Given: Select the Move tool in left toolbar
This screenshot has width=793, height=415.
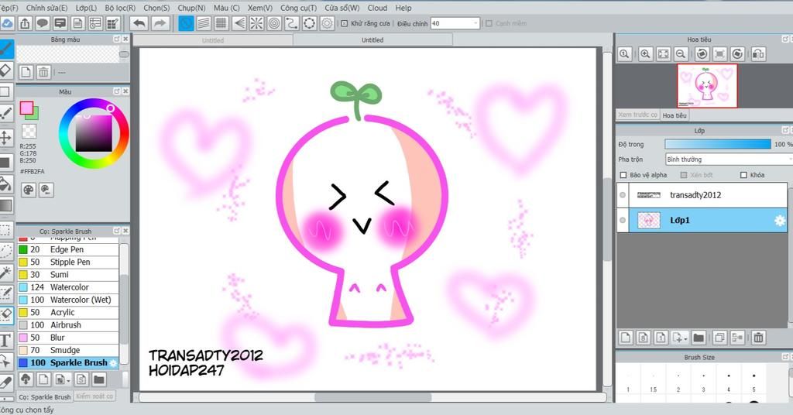Looking at the screenshot, I should point(6,138).
